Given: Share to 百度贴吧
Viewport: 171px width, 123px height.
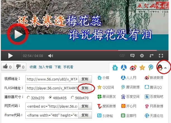Looking at the screenshot, I should coord(154,97).
